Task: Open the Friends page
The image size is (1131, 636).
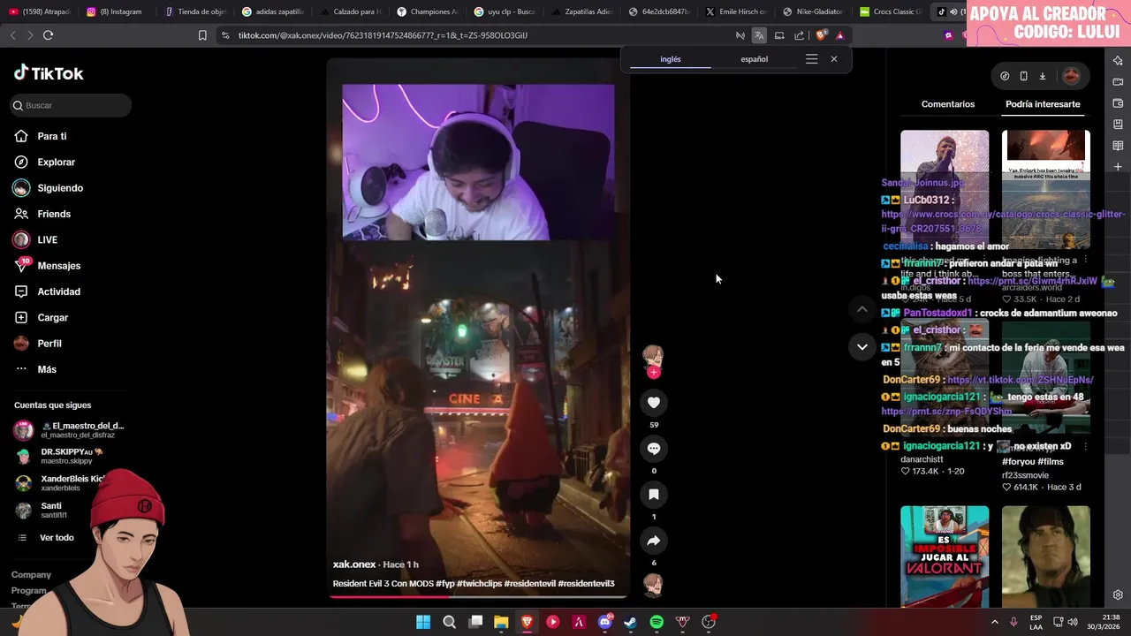Action: point(54,214)
